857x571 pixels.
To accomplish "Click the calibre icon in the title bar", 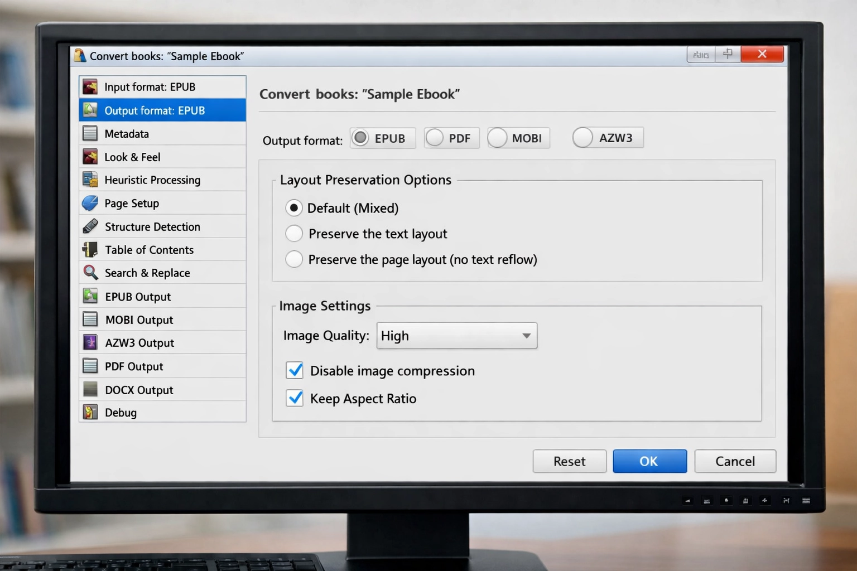I will (80, 55).
